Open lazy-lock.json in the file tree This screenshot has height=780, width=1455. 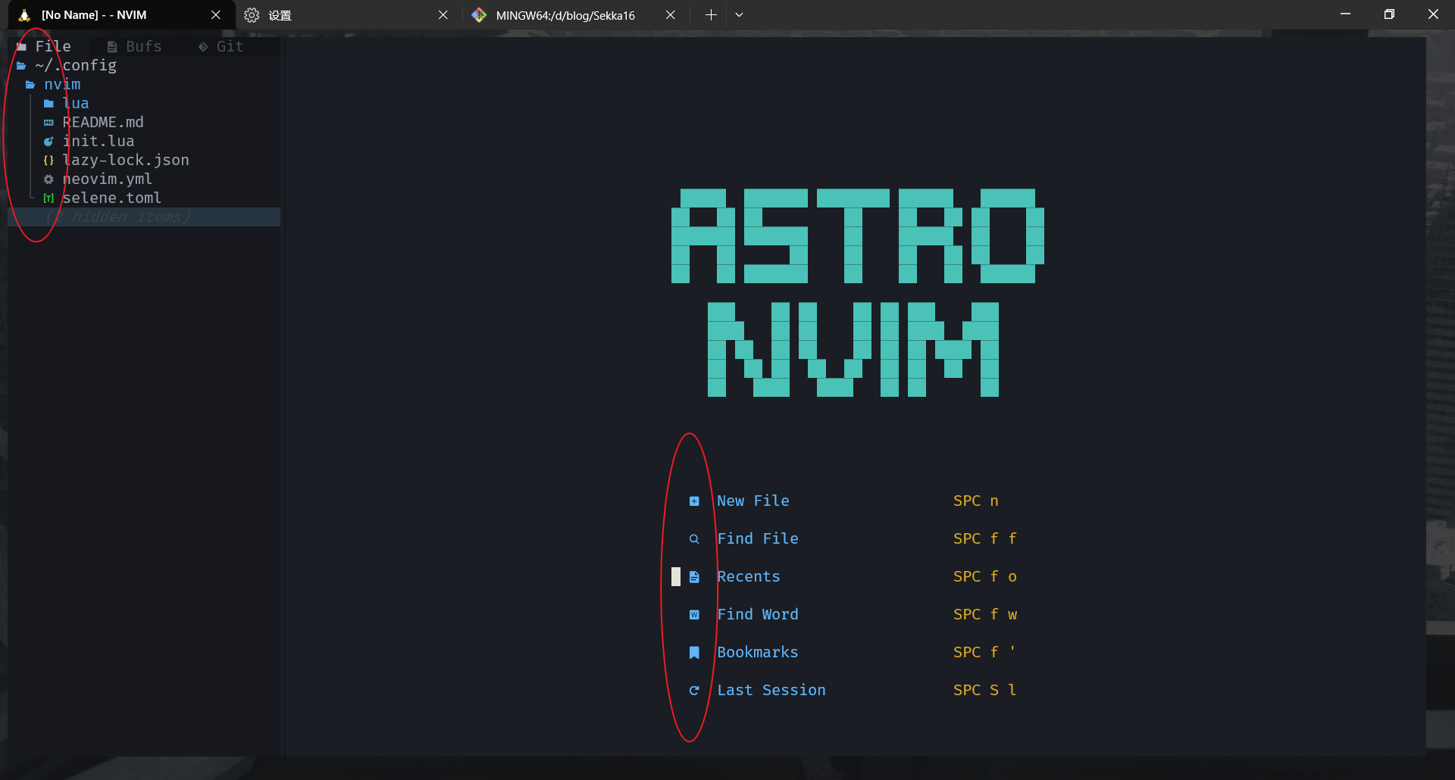tap(126, 161)
